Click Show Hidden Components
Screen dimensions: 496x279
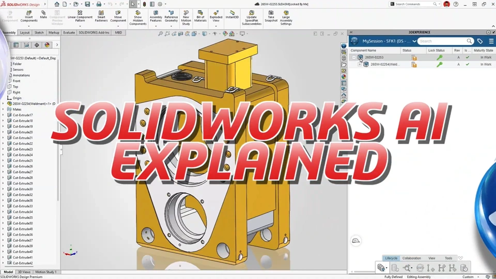click(x=138, y=18)
